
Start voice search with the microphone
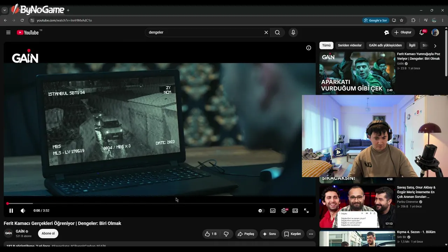click(293, 33)
